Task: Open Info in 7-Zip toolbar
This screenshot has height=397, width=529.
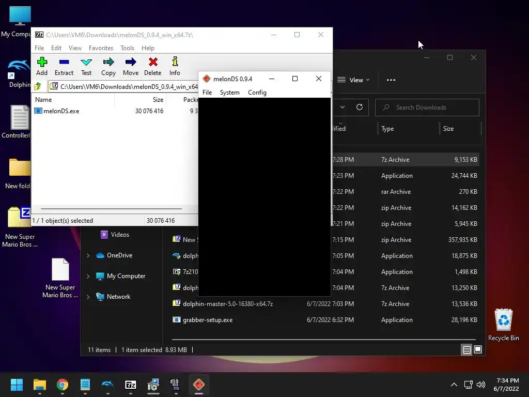Action: tap(175, 67)
